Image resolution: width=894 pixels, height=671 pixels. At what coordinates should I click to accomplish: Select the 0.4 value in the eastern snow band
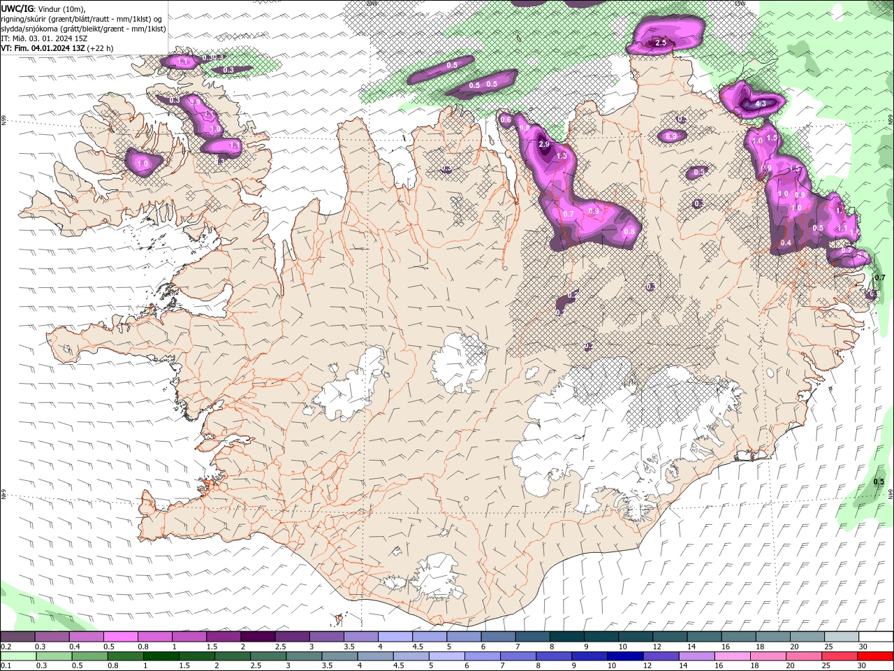coord(786,243)
